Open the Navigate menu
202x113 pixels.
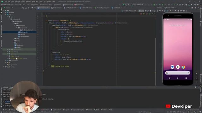(x=18, y=2)
